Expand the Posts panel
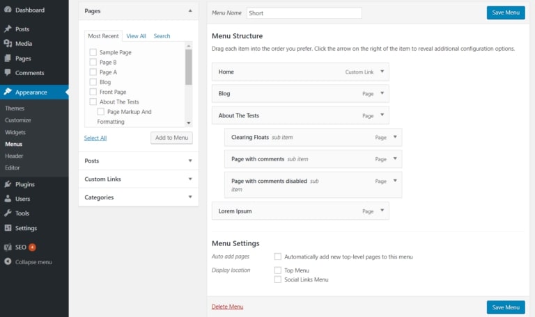Image resolution: width=535 pixels, height=317 pixels. (x=190, y=161)
